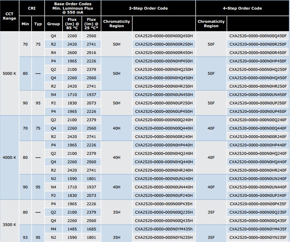Image resolution: width=290 pixels, height=242 pixels.
Task: Click the 4-Step Order Code header
Action: click(242, 8)
